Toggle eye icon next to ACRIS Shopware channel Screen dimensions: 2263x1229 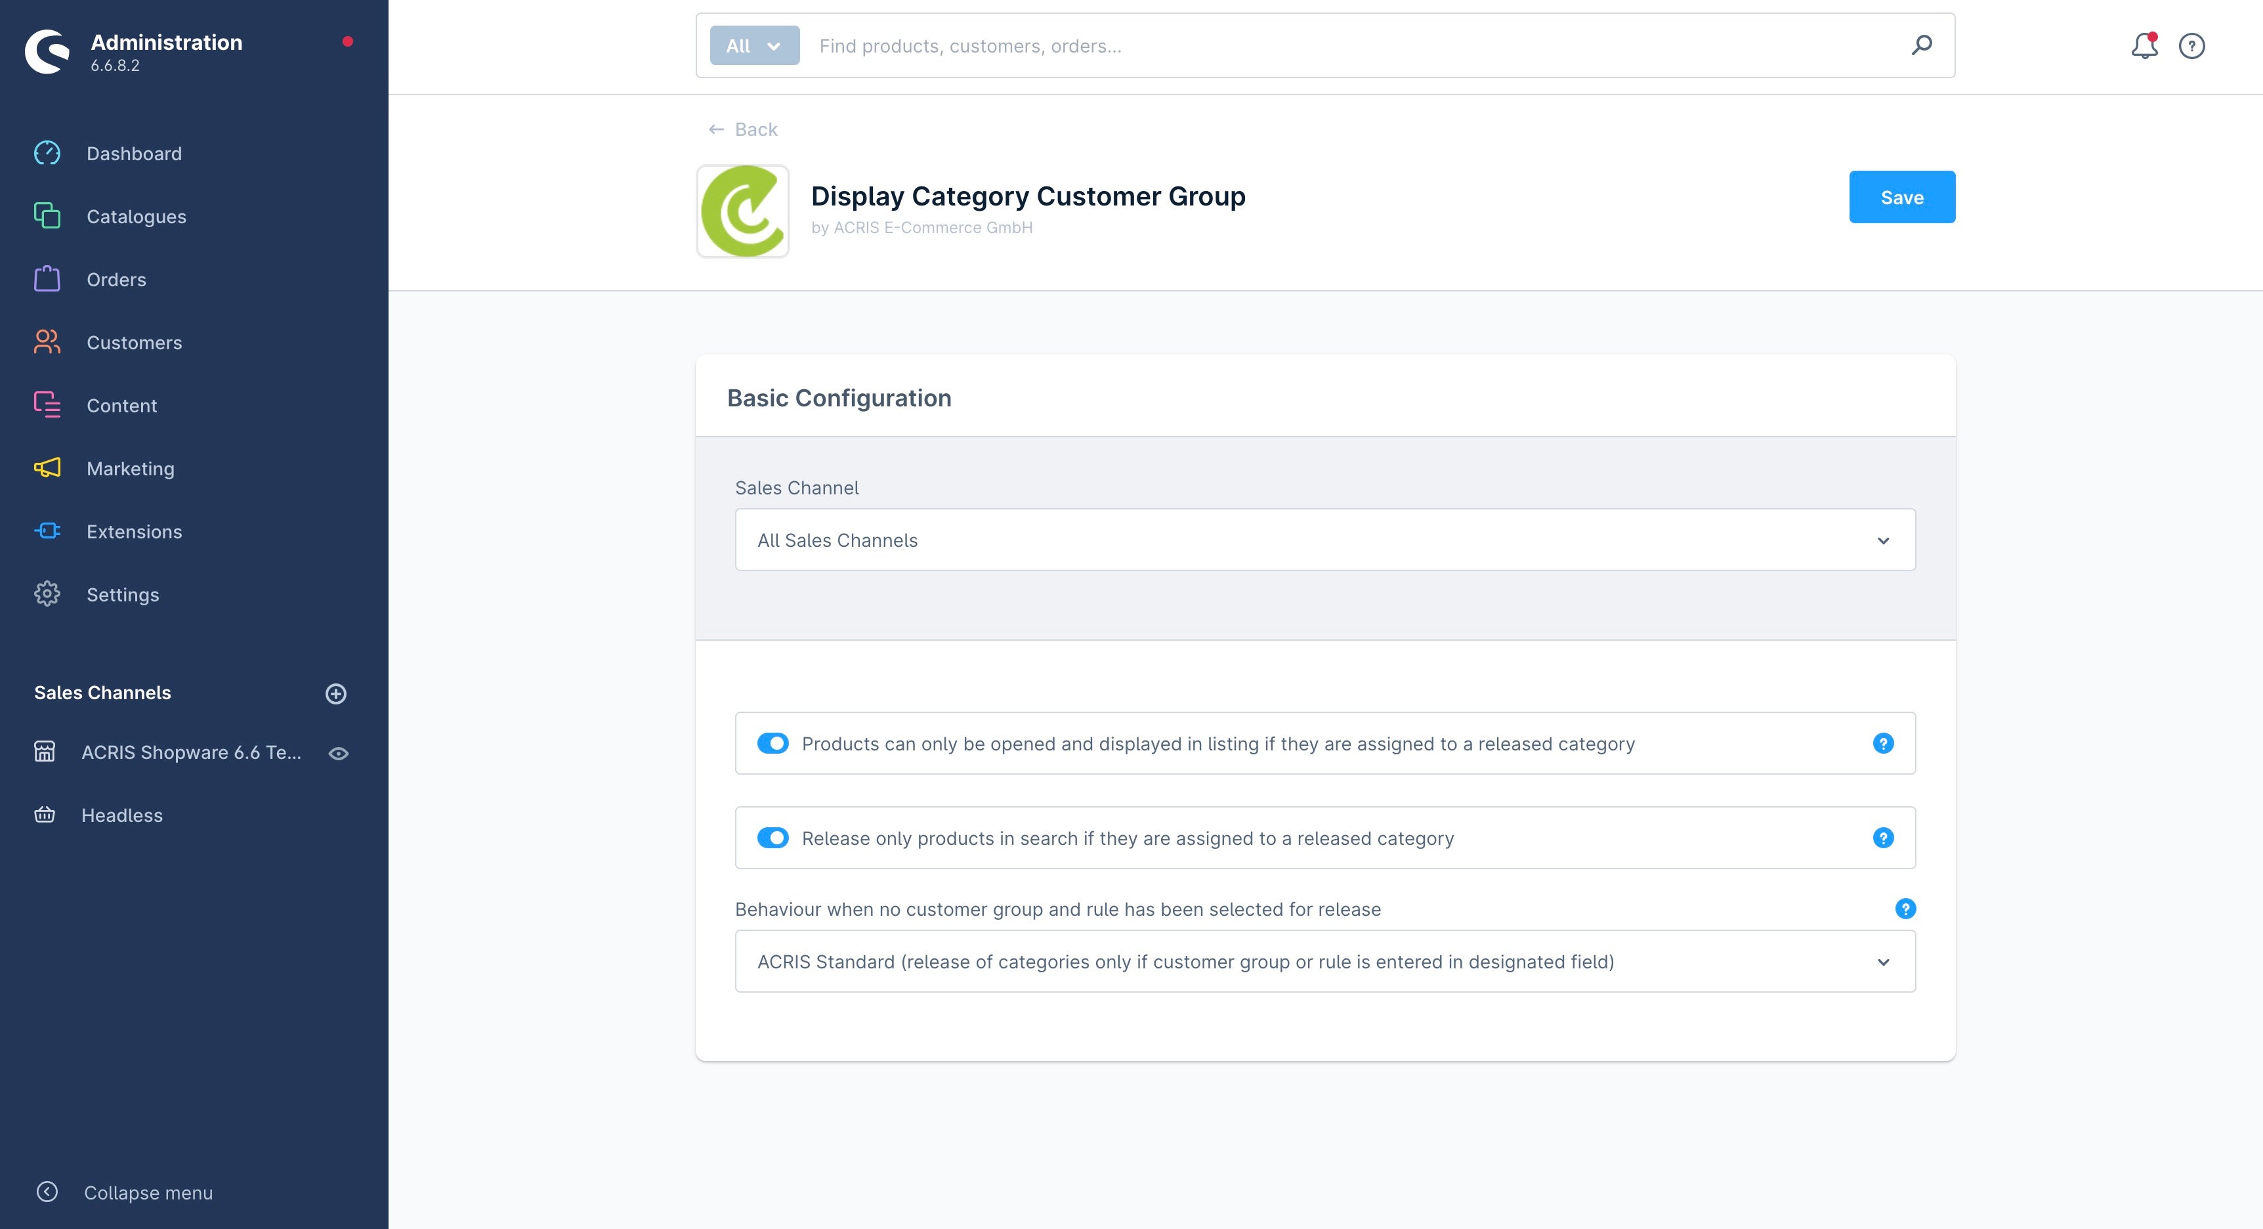pyautogui.click(x=338, y=754)
